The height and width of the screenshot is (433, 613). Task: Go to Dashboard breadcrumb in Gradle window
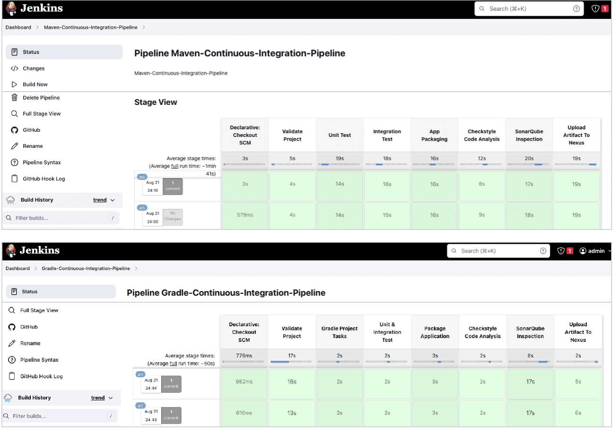[x=17, y=268]
